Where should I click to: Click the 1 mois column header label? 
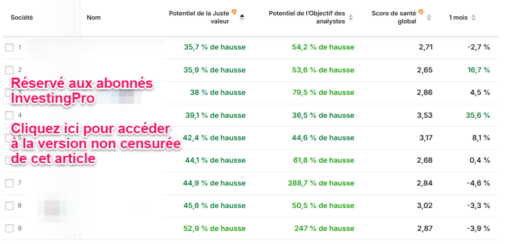[x=458, y=18]
